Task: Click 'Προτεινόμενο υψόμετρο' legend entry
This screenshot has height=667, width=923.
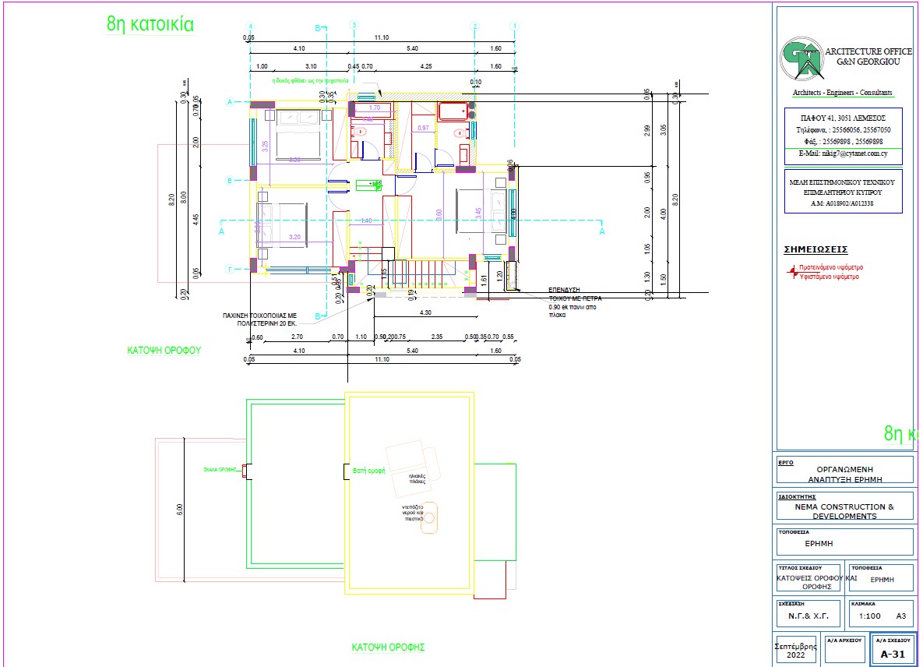Action: (830, 267)
